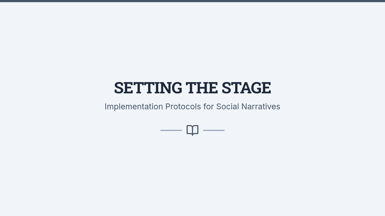385x216 pixels.
Task: Click the divider line right of book icon
Action: coord(214,130)
